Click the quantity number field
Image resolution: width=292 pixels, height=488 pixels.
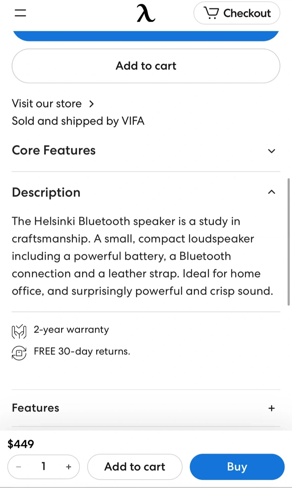[43, 467]
